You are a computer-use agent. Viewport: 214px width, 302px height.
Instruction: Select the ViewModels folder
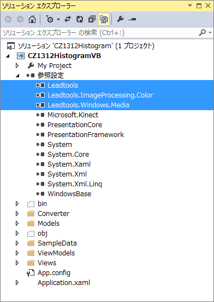click(56, 253)
